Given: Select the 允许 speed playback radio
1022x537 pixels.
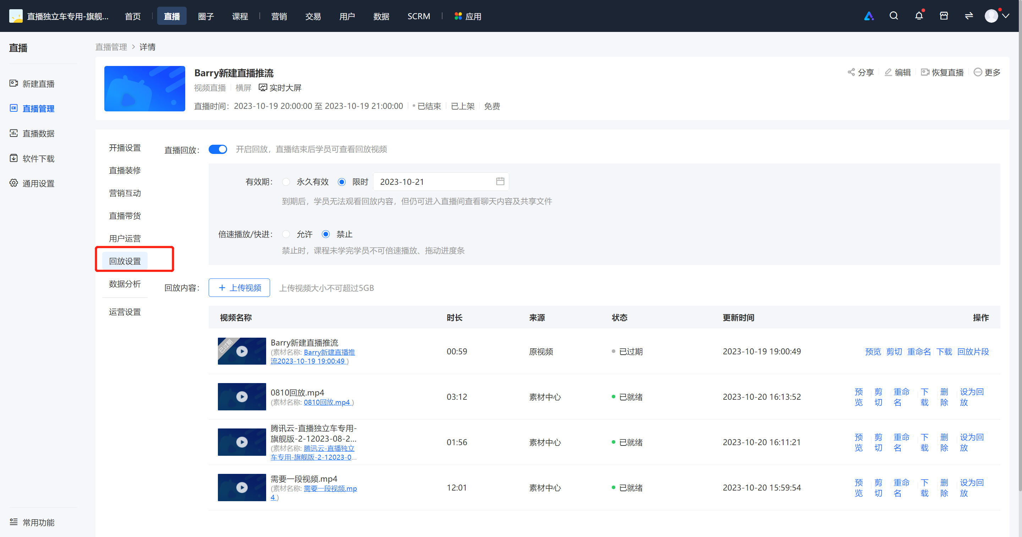Looking at the screenshot, I should point(286,234).
